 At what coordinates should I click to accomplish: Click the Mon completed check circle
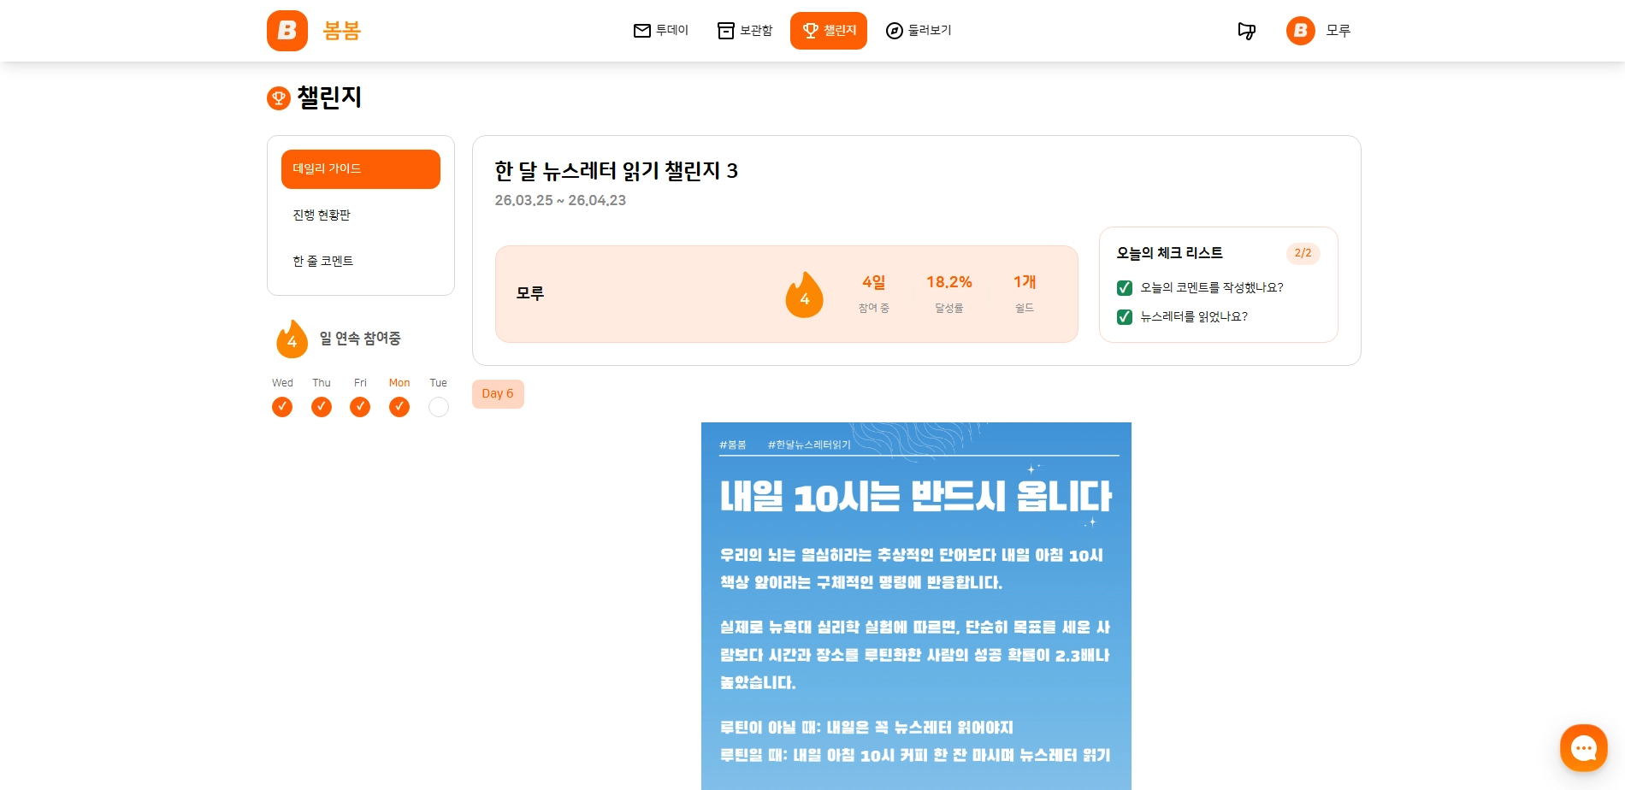click(x=399, y=407)
